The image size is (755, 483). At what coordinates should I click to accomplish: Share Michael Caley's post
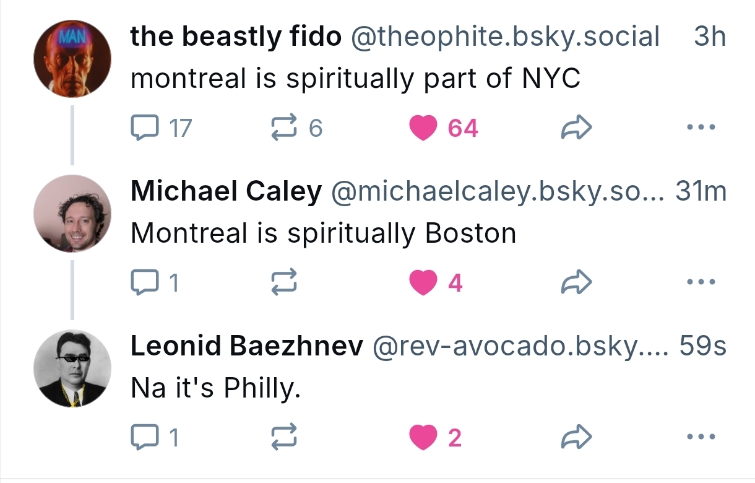pos(576,283)
